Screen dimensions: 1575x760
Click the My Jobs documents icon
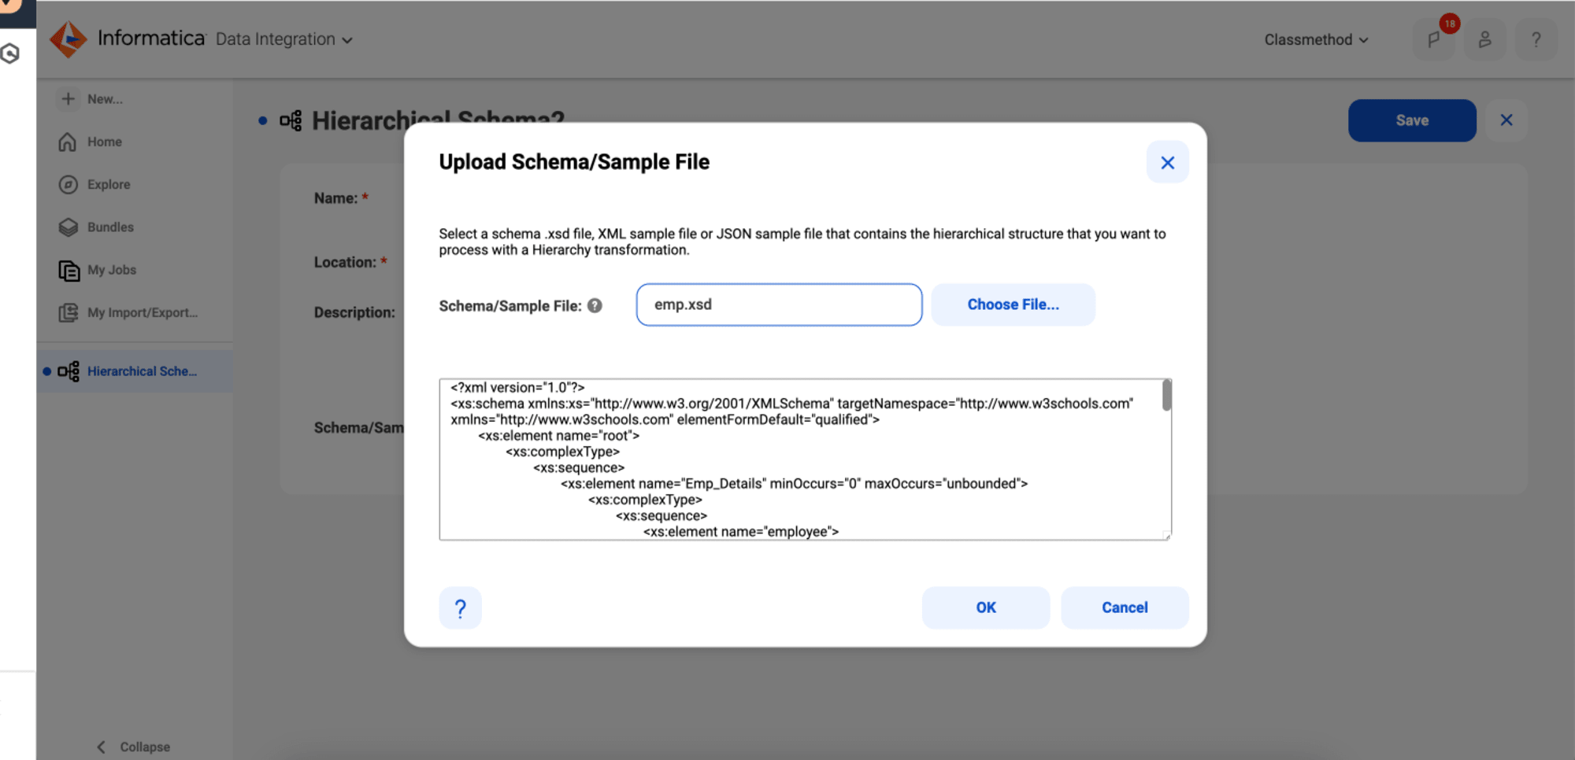(69, 271)
